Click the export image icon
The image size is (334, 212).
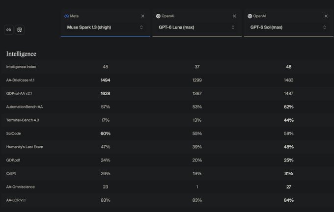tap(20, 30)
